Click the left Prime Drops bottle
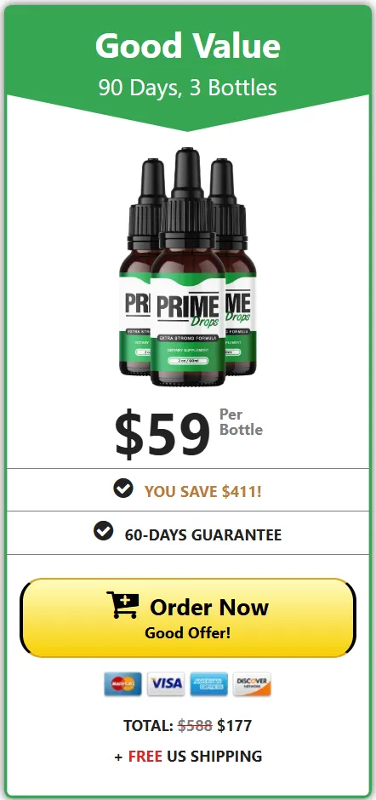This screenshot has height=800, width=376. click(134, 267)
